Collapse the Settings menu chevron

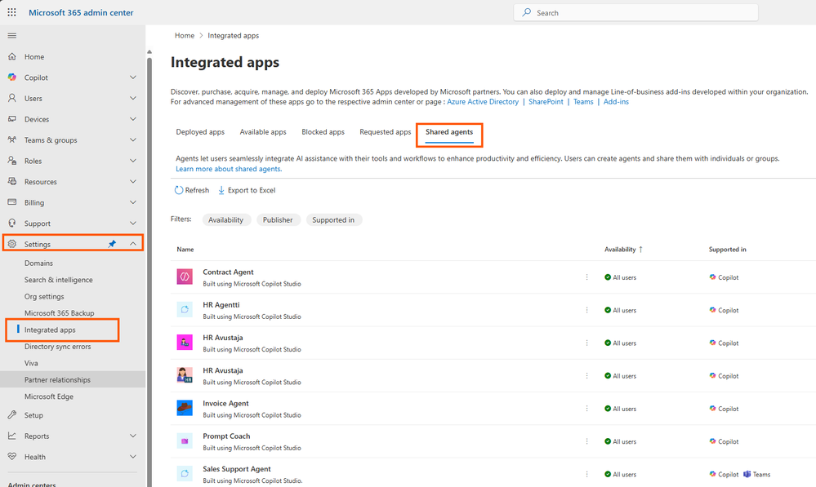pos(133,244)
